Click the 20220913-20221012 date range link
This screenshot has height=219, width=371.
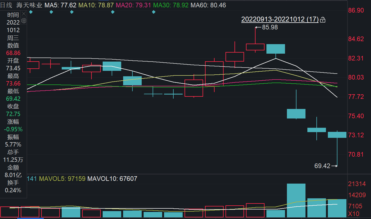click(x=280, y=19)
